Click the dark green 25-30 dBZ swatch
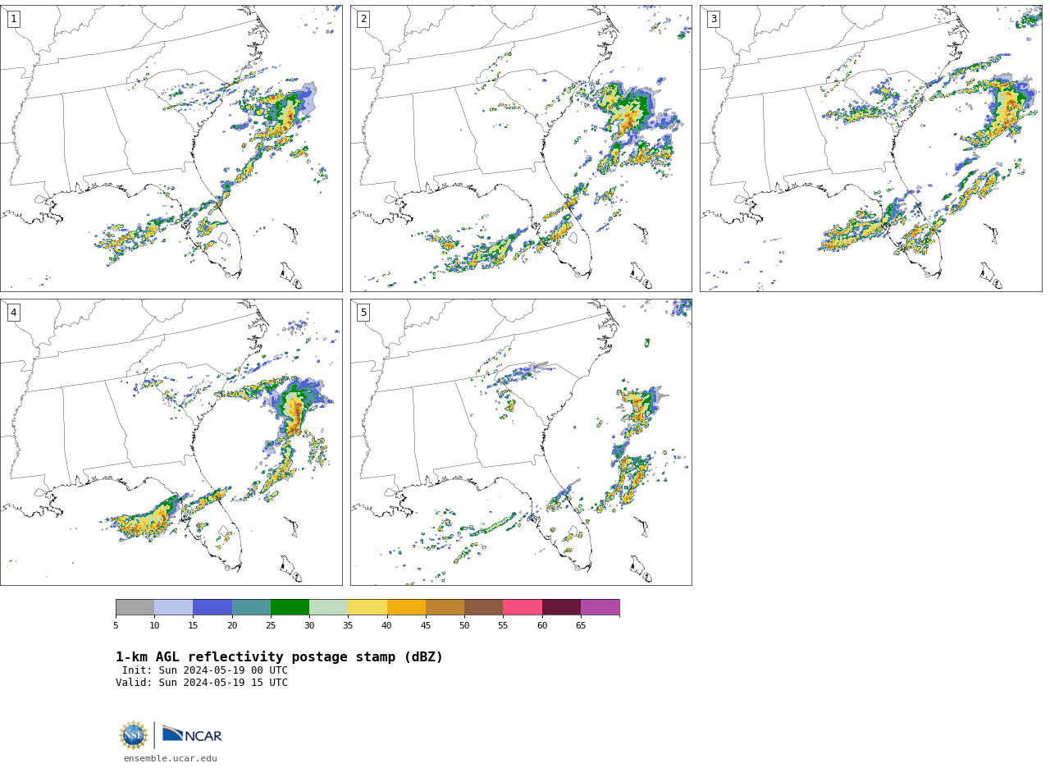The width and height of the screenshot is (1050, 768). (290, 607)
